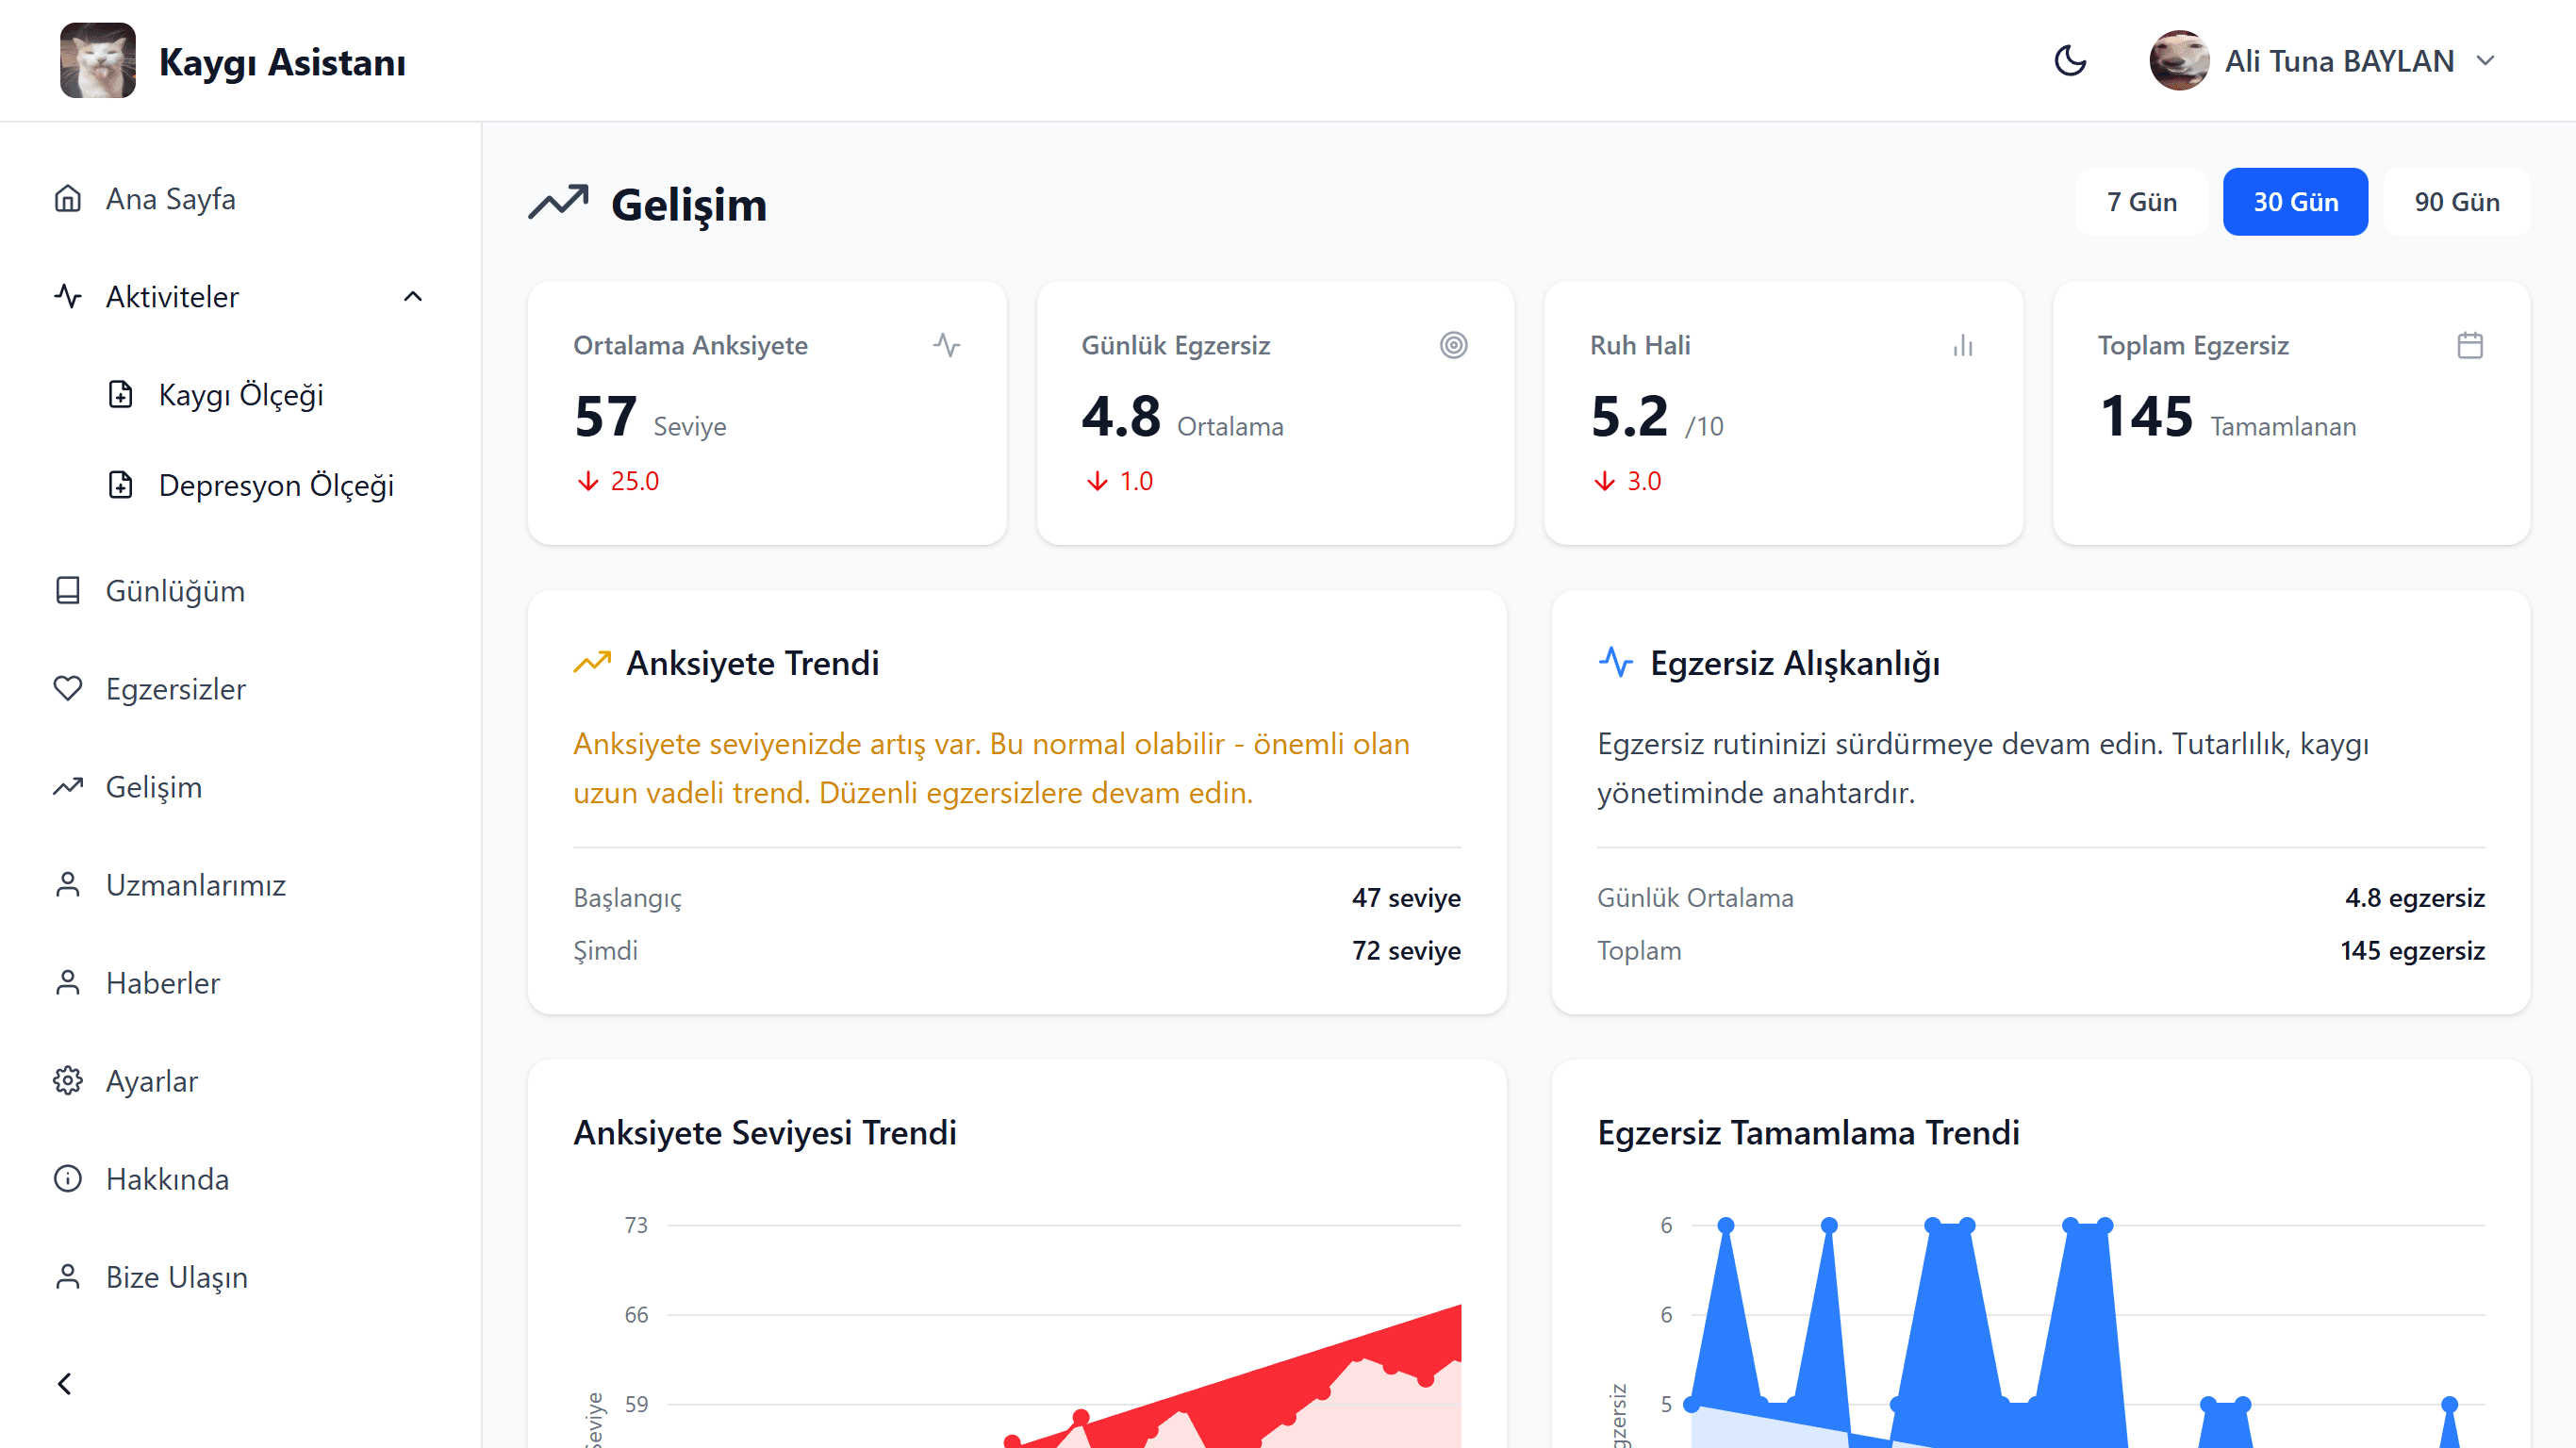
Task: Collapse sidebar with left arrow
Action: tap(65, 1384)
